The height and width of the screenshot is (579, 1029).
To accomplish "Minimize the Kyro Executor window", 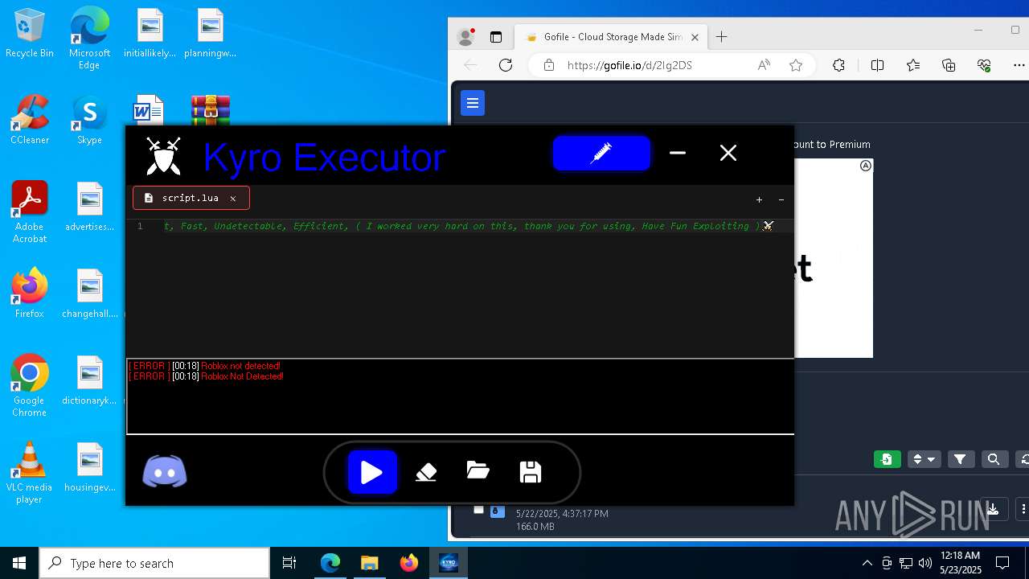I will coord(678,153).
